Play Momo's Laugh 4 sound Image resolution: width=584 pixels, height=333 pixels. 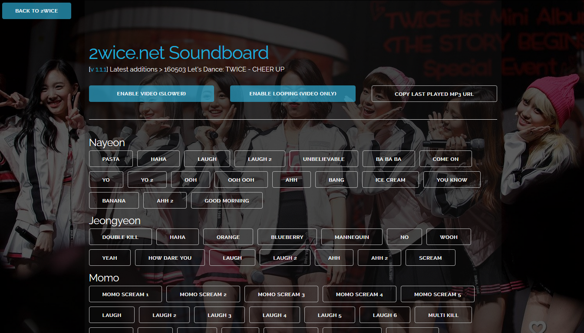[274, 315]
